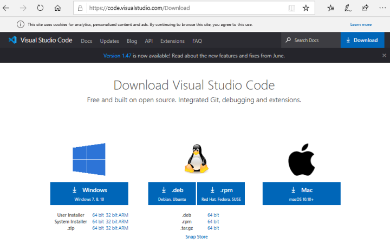390x244 pixels.
Task: Click the Search Docs magnifier icon
Action: coord(288,40)
